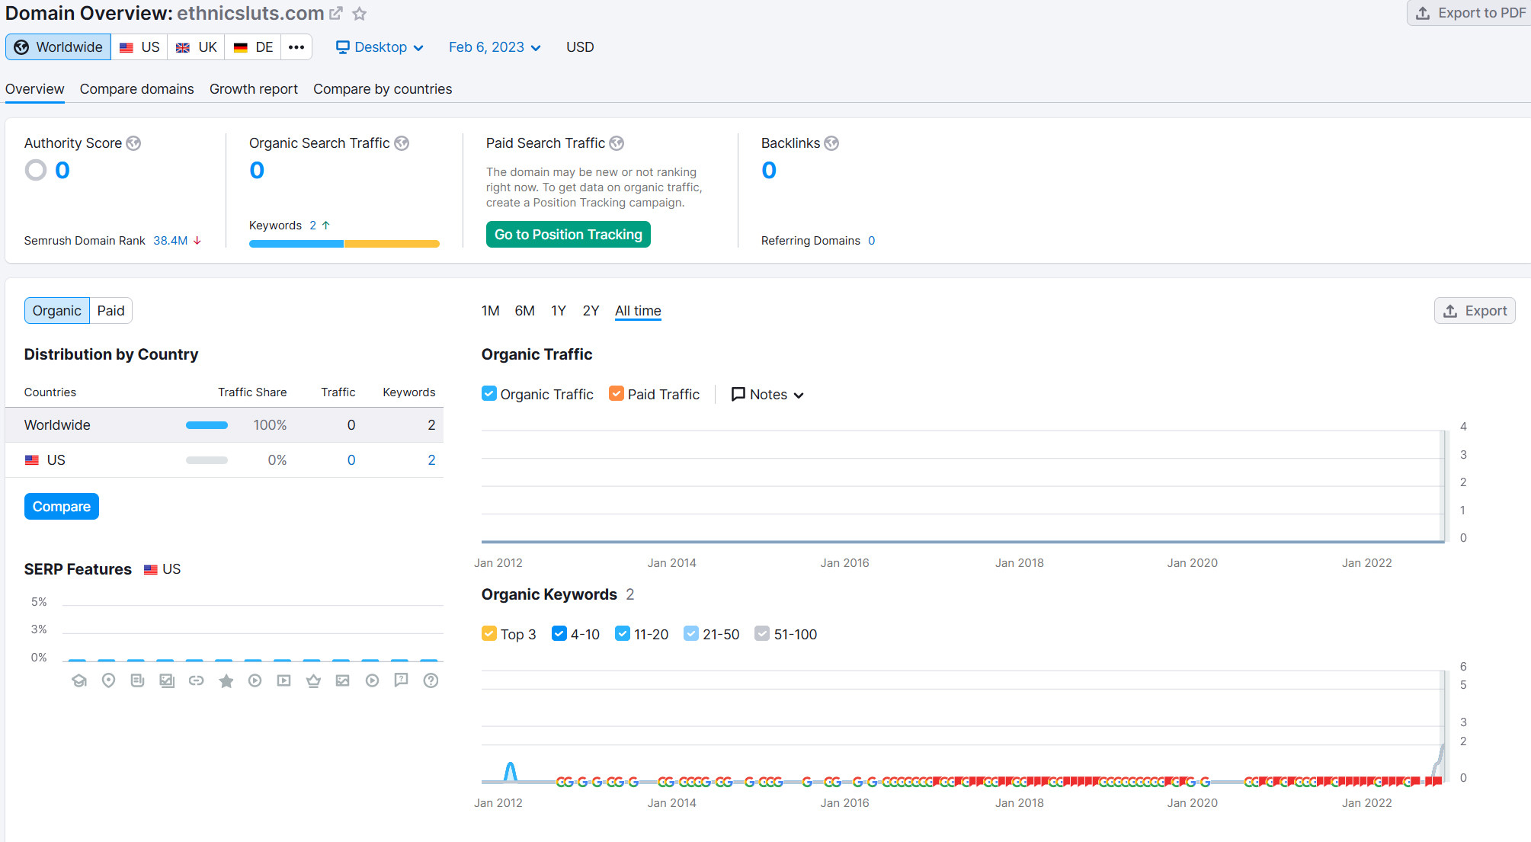The image size is (1531, 842).
Task: Toggle the Paid Traffic checkbox
Action: click(x=617, y=394)
